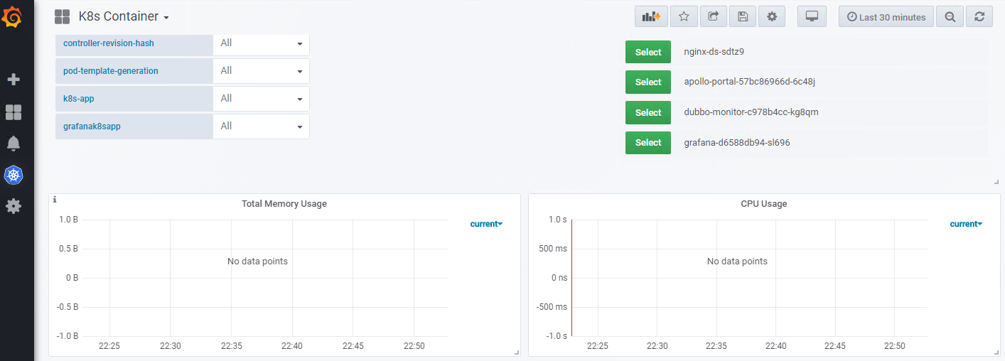Viewport: 1005px width, 361px height.
Task: Open the Kubernetes plugin icon in sidebar
Action: point(14,175)
